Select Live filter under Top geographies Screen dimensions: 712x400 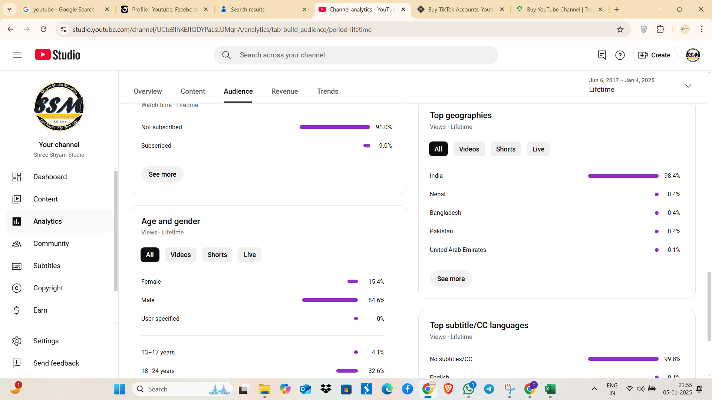pyautogui.click(x=538, y=149)
